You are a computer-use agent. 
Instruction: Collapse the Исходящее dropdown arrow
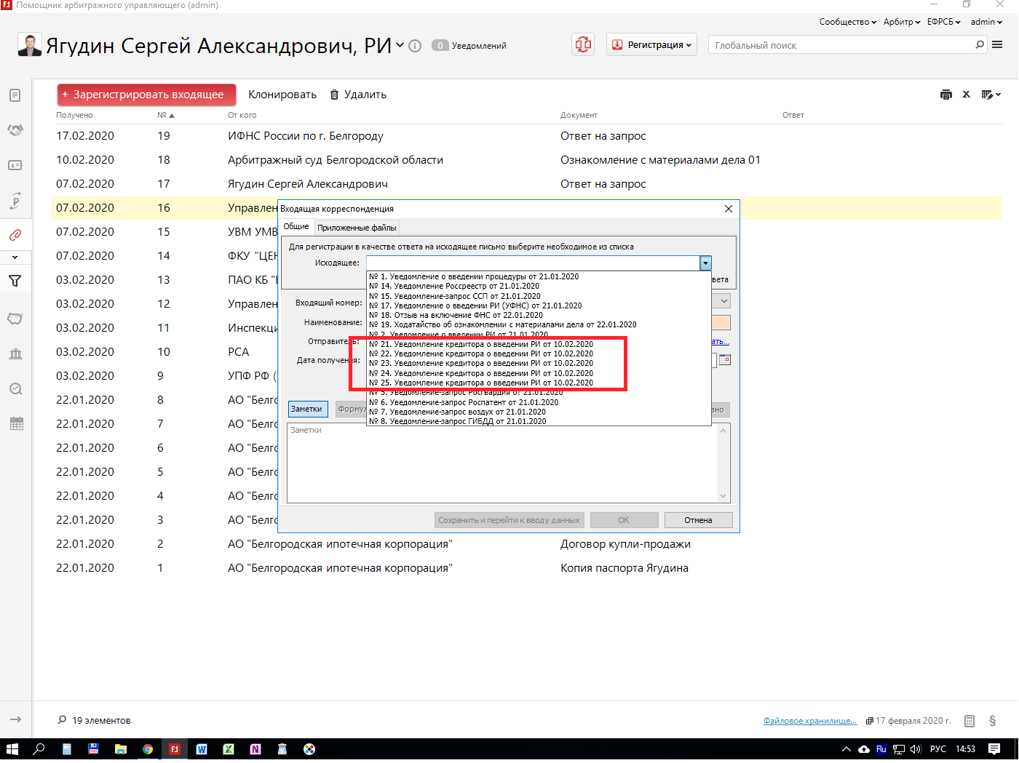[x=705, y=263]
